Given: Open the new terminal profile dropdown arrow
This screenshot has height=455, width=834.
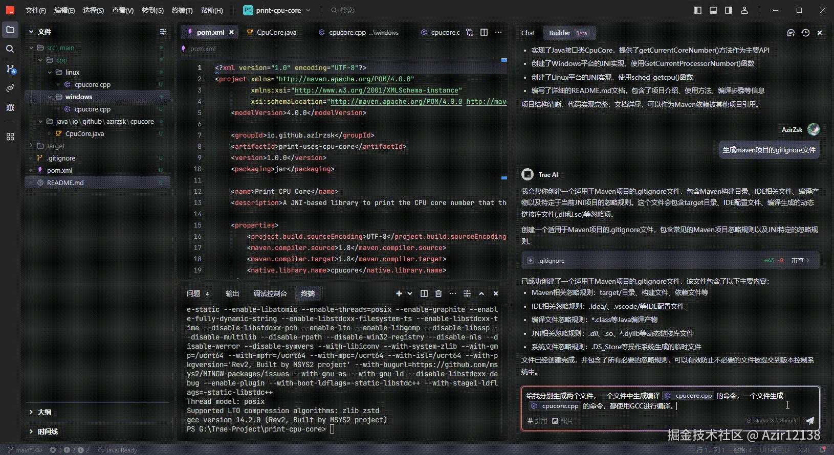Looking at the screenshot, I should point(410,293).
